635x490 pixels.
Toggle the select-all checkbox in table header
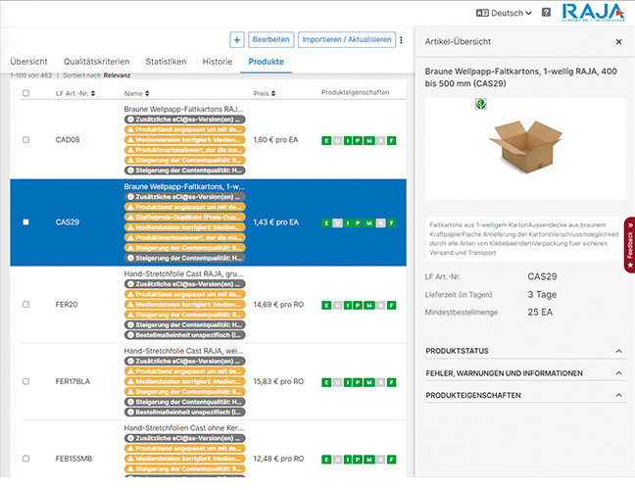point(25,93)
